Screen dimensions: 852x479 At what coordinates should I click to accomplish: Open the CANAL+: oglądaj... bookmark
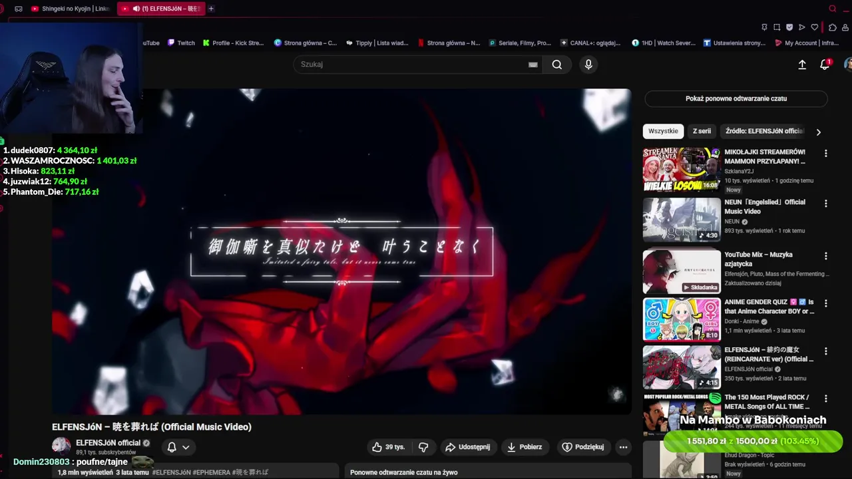tap(590, 43)
